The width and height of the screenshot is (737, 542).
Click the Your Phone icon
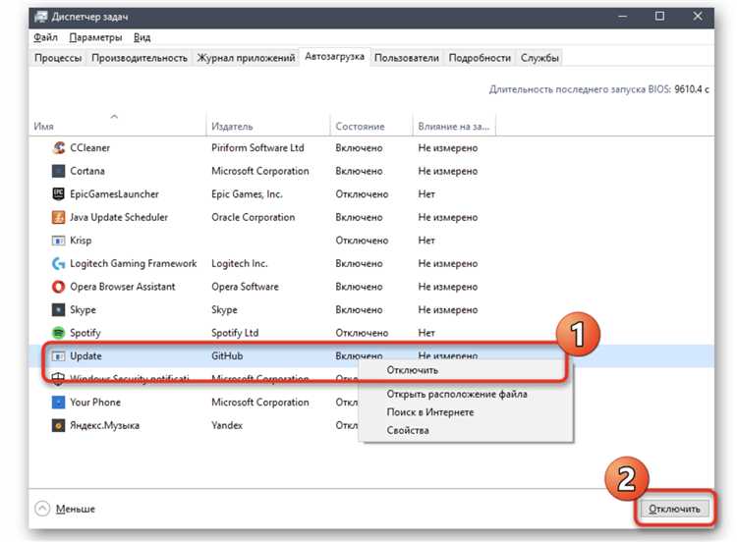[58, 403]
